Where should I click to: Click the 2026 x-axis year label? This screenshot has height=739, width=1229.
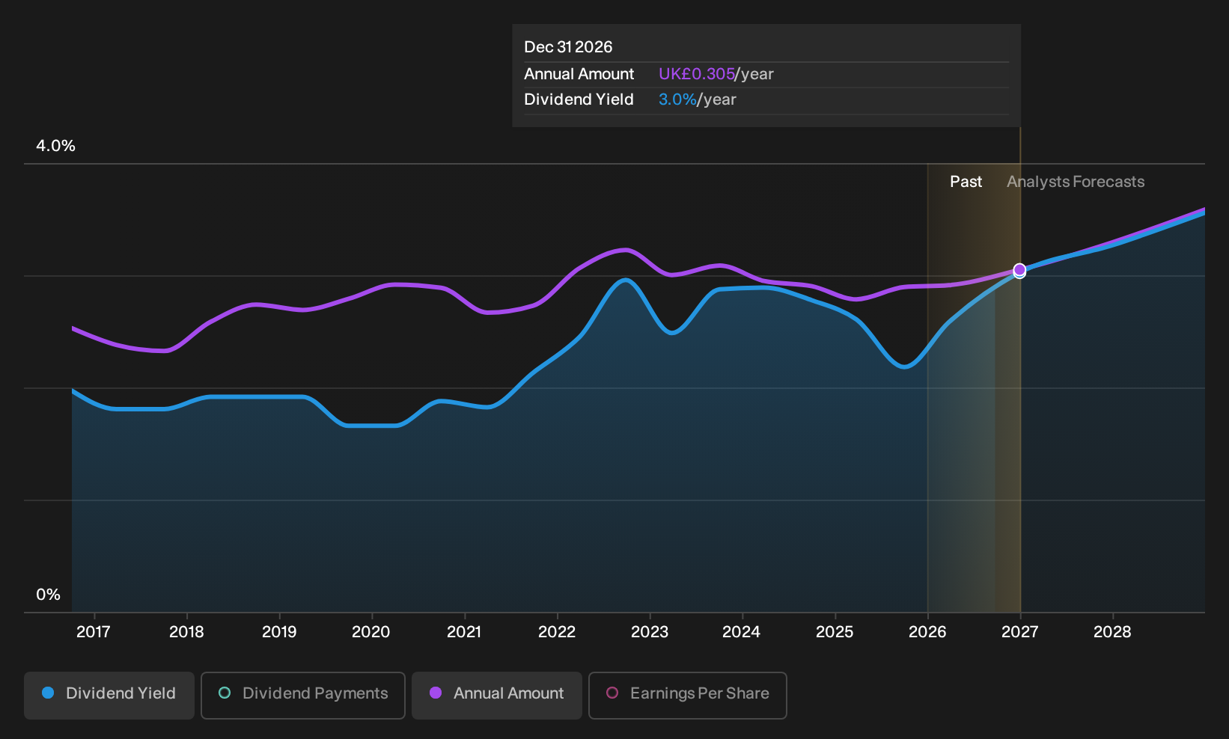[927, 632]
